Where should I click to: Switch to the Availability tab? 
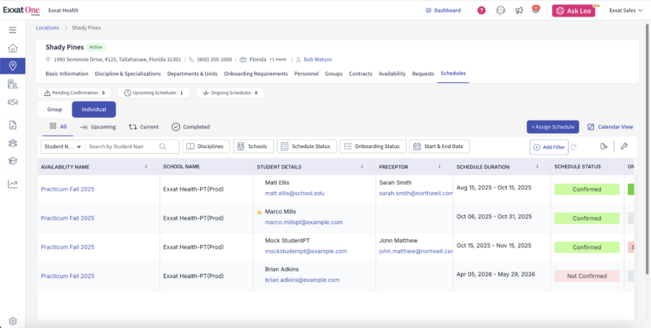pyautogui.click(x=392, y=74)
